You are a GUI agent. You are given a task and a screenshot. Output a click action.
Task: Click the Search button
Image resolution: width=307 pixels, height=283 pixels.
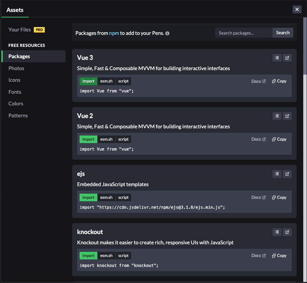pyautogui.click(x=283, y=33)
